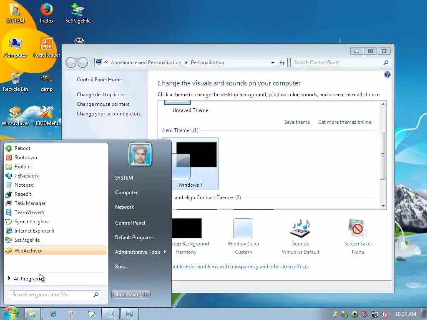427x320 pixels.
Task: Click the breadcrumb arrow before Personalization
Action: tap(186, 62)
